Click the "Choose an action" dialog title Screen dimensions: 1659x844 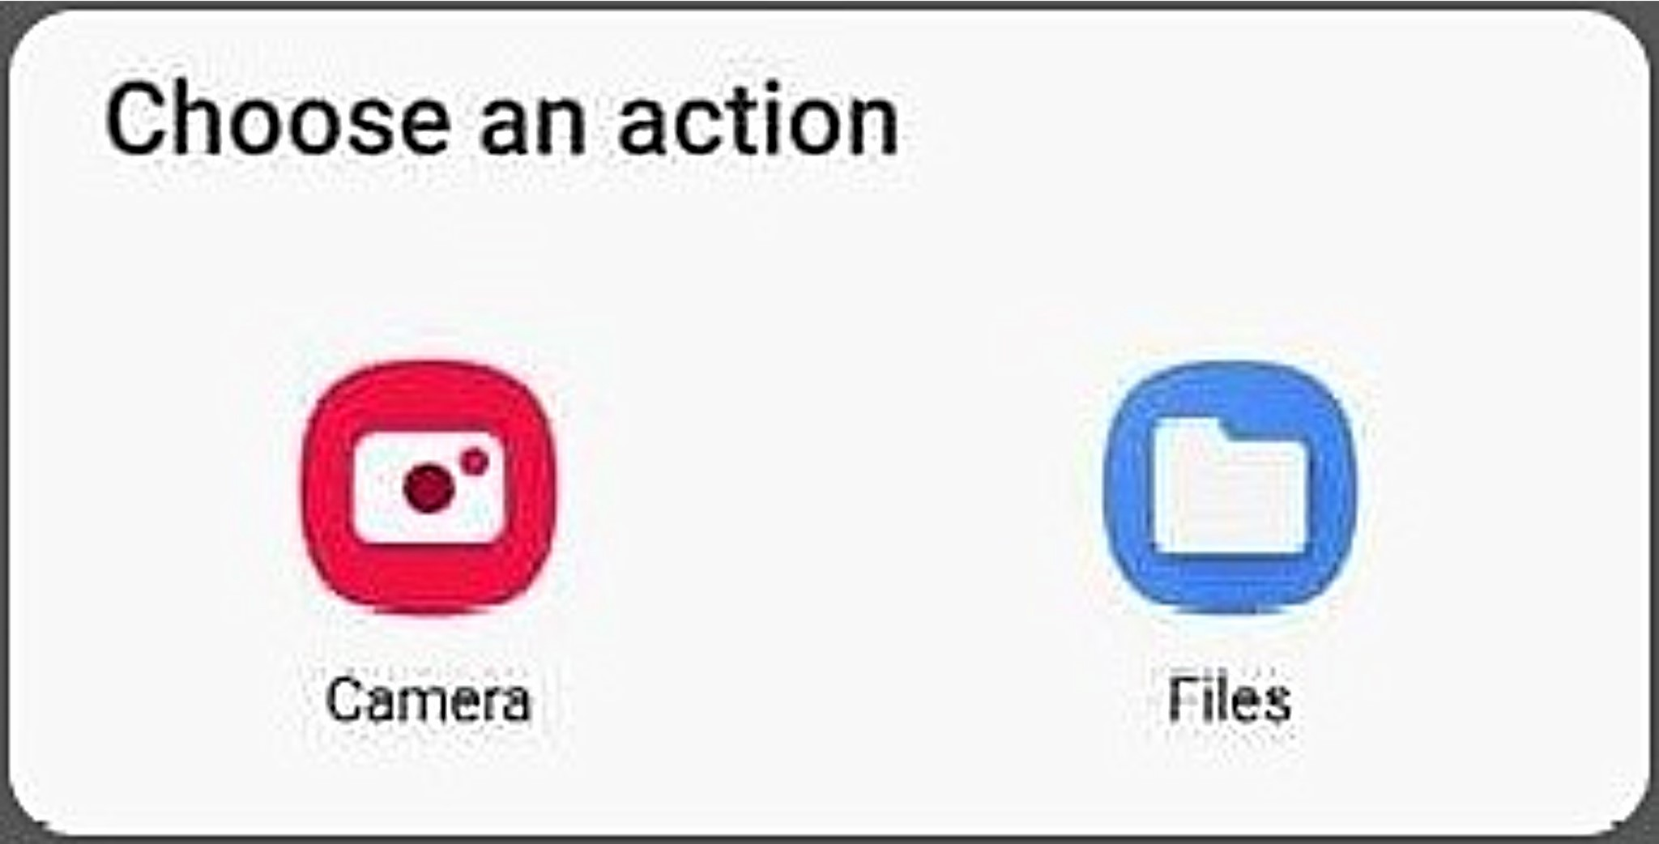tap(501, 119)
